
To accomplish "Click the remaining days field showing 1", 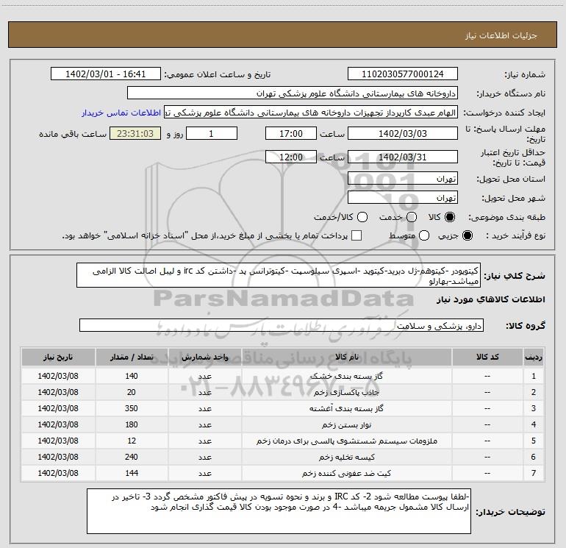I will tap(212, 134).
